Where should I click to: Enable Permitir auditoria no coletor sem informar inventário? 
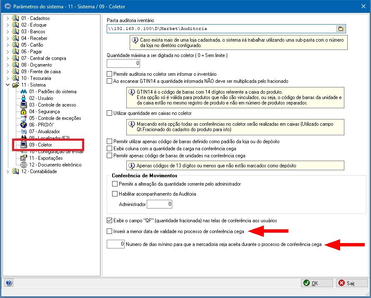109,74
